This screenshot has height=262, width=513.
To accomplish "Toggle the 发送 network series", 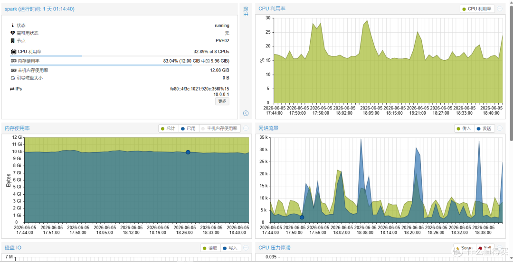I will 484,128.
